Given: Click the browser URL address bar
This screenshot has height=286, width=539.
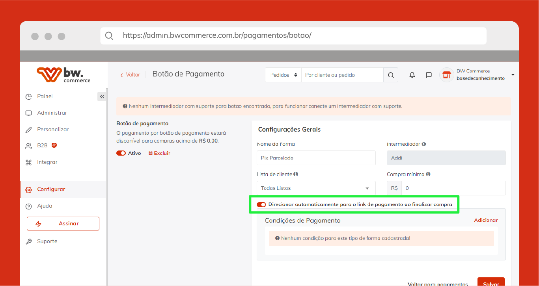Looking at the screenshot, I should point(293,36).
